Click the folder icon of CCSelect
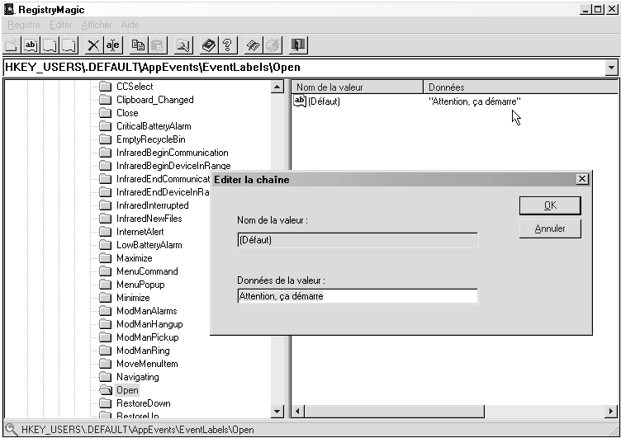 105,87
